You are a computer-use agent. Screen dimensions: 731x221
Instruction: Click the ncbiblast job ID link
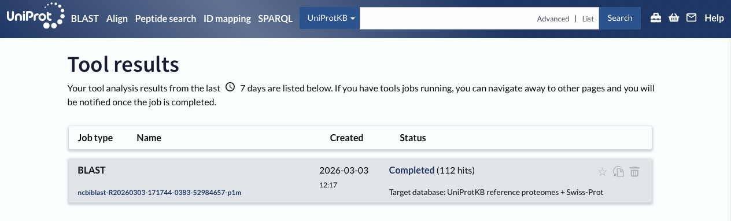pyautogui.click(x=160, y=193)
